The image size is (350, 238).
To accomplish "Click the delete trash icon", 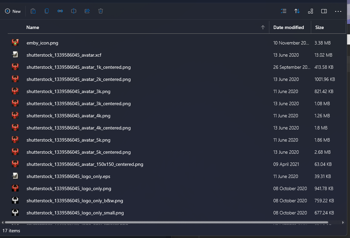I will click(x=101, y=11).
